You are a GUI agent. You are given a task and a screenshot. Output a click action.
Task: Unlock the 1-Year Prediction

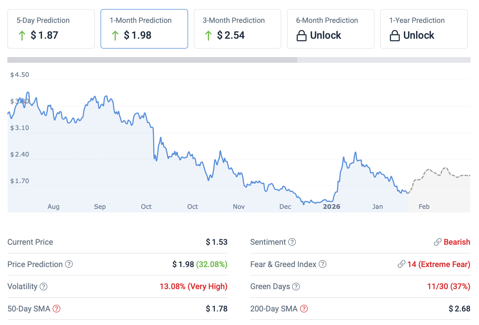click(419, 35)
